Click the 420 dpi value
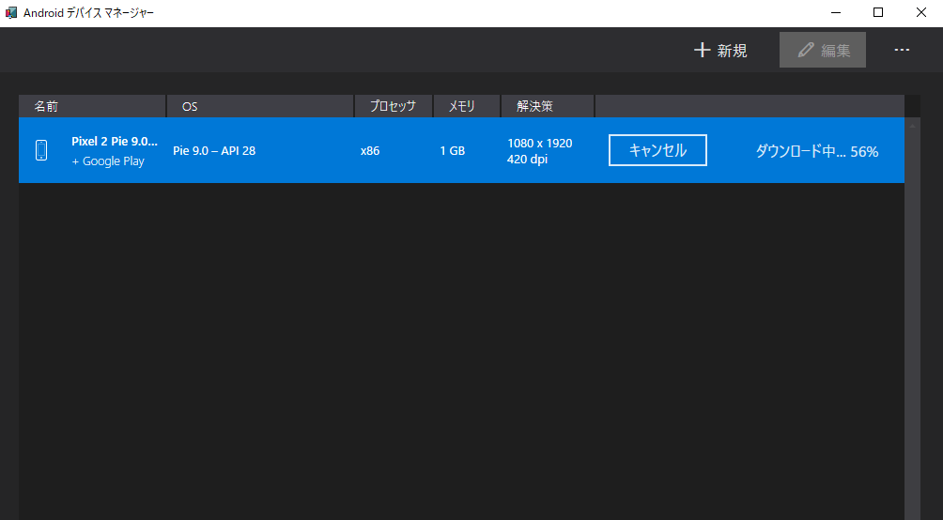The width and height of the screenshot is (943, 520). pyautogui.click(x=528, y=160)
